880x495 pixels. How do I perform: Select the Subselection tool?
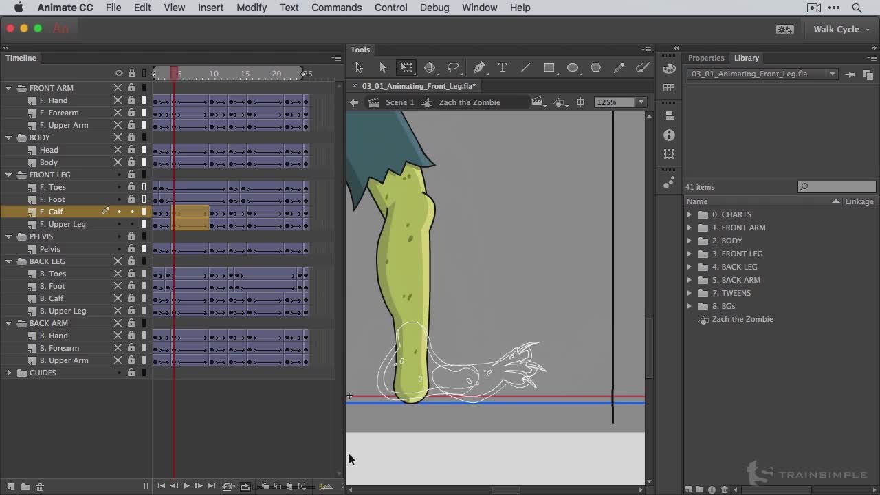click(383, 67)
